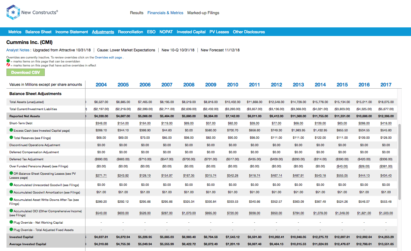The image size is (411, 251).
Task: Click 2010 Total Assets value $10,402.00
Action: coord(233,102)
